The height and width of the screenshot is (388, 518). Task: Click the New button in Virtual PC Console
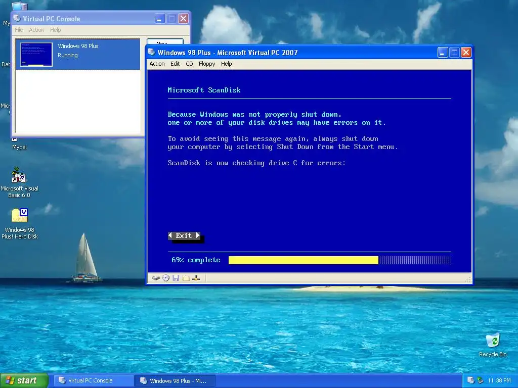pyautogui.click(x=165, y=42)
